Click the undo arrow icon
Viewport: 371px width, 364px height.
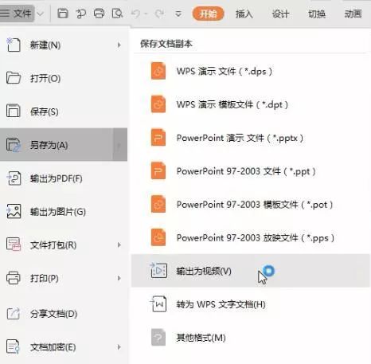pyautogui.click(x=135, y=14)
